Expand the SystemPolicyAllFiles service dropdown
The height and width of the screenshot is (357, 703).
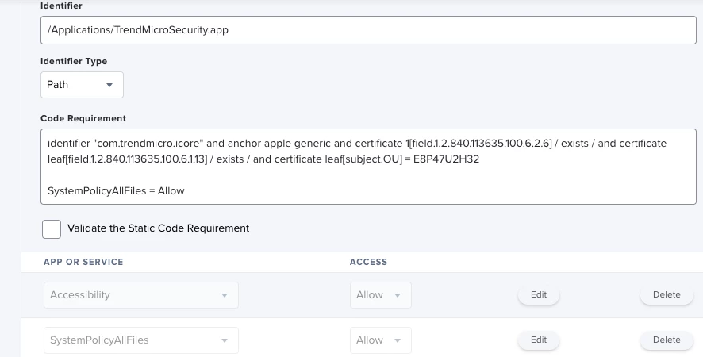coord(141,340)
